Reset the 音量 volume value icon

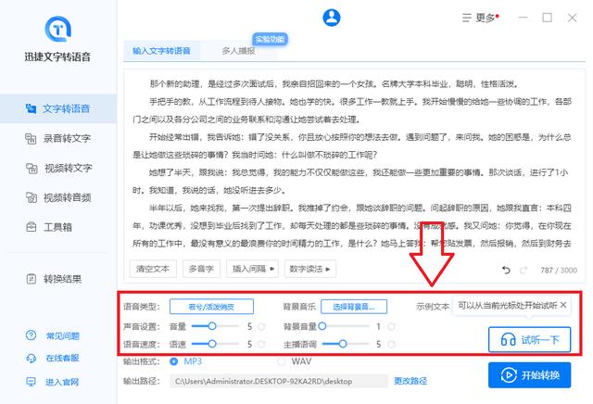coord(261,326)
